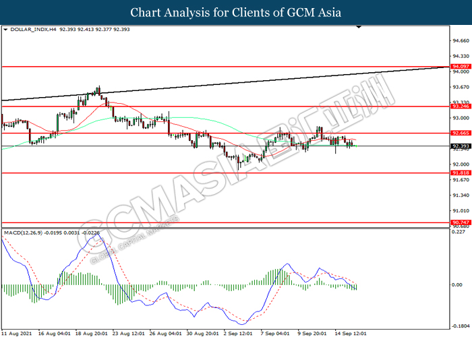Click the 16 Aug 04:01 time label
Image resolution: width=472 pixels, height=337 pixels.
(54, 334)
